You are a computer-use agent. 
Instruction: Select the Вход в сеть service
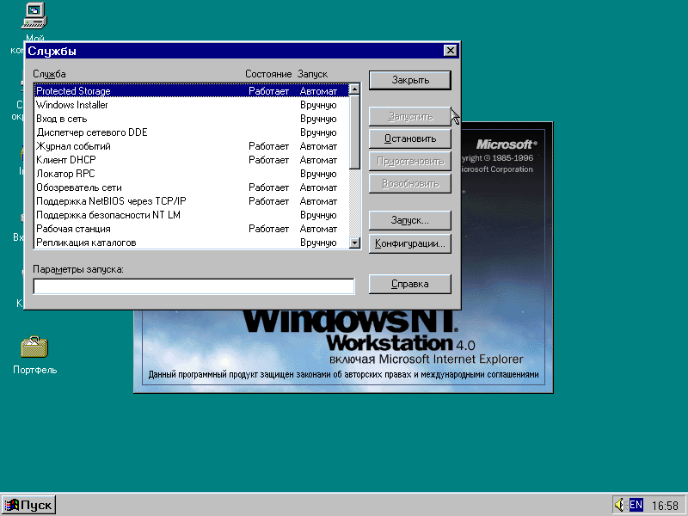(x=191, y=119)
